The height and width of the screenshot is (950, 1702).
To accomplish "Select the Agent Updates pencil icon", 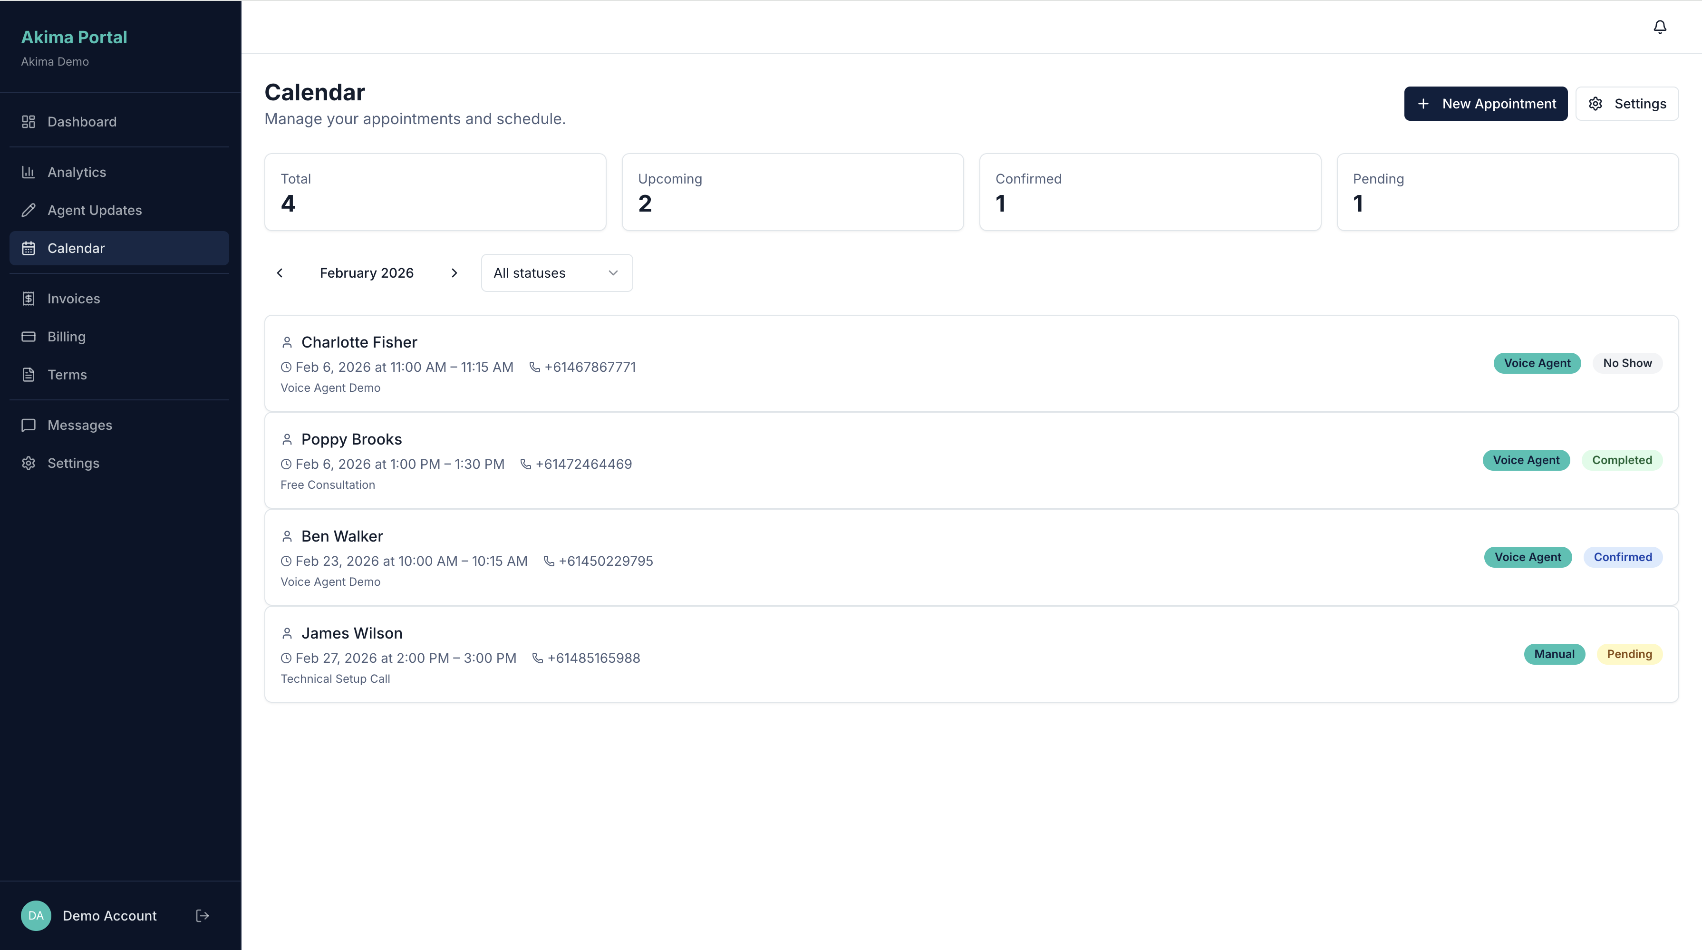I will tap(29, 210).
